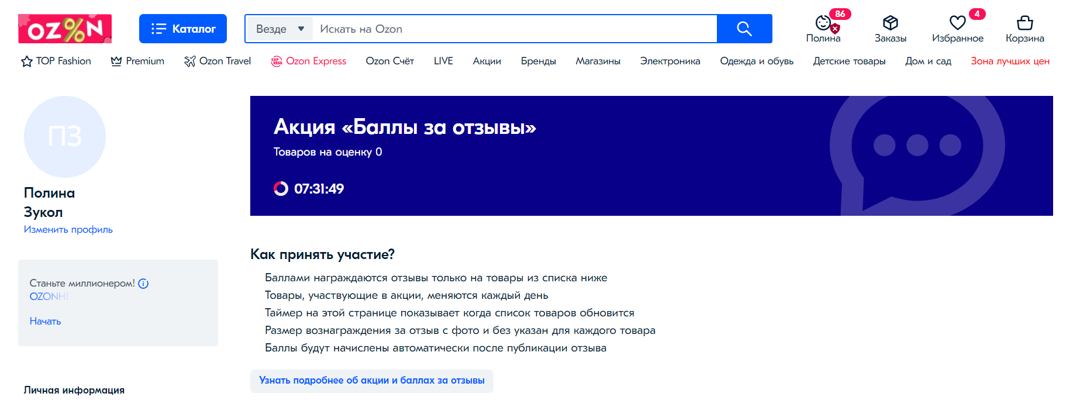Image resolution: width=1080 pixels, height=407 pixels.
Task: Click the Искать на Ozon search field
Action: click(x=515, y=29)
